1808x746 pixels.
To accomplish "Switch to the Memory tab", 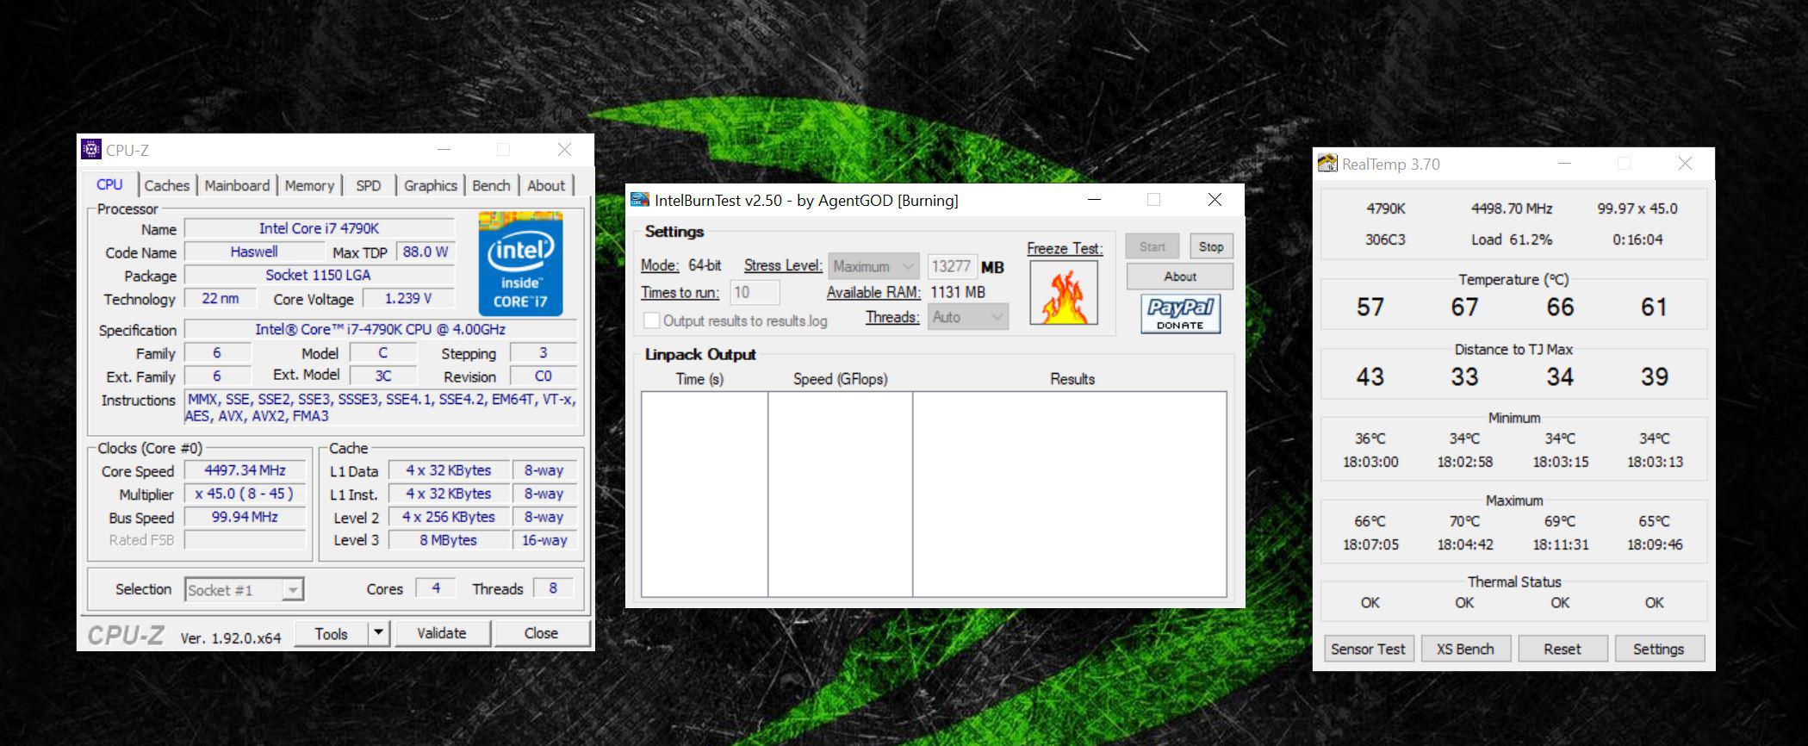I will coord(309,185).
